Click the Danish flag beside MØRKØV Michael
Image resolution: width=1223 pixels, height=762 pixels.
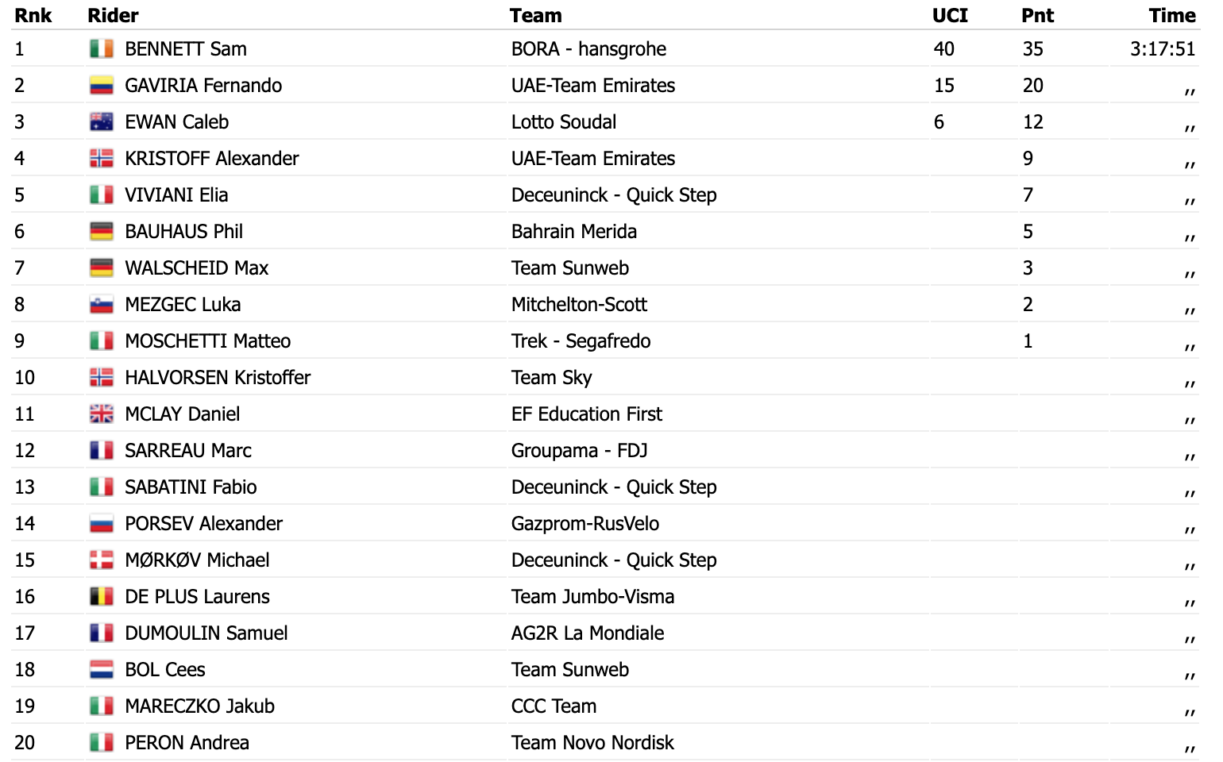(102, 560)
